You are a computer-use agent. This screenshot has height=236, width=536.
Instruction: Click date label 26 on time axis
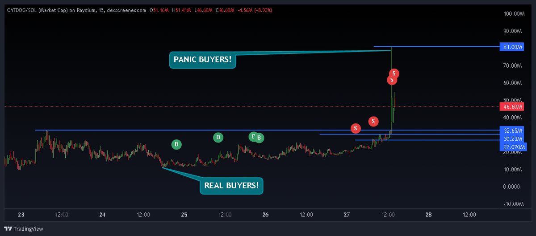click(x=265, y=215)
